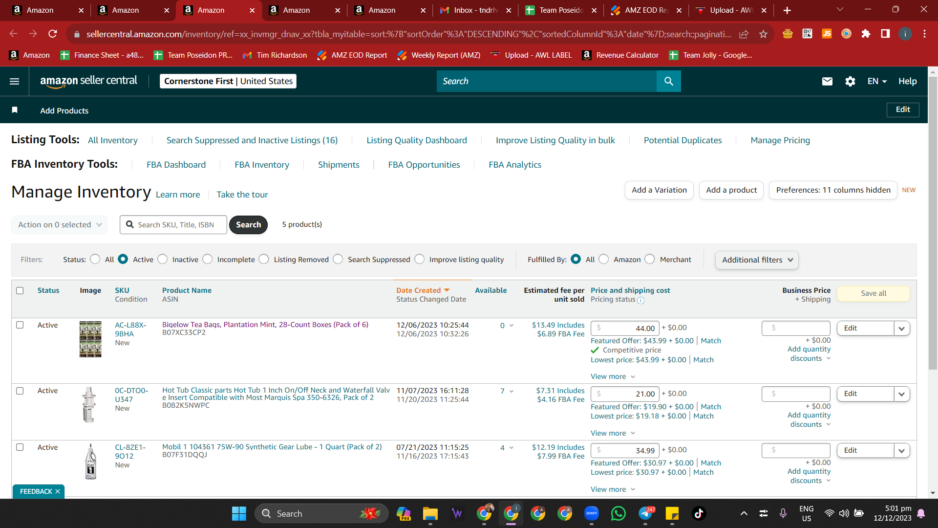938x528 pixels.
Task: Toggle the select-all checkbox in table header
Action: pyautogui.click(x=20, y=290)
